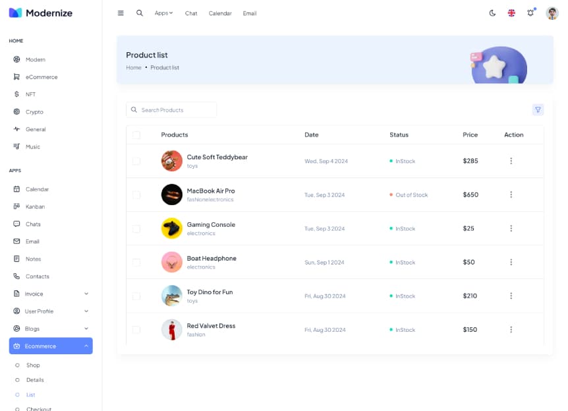This screenshot has width=568, height=411.
Task: Open the notifications bell icon
Action: pos(530,13)
